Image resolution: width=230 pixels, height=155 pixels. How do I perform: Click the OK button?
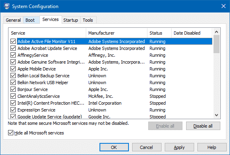click(x=114, y=147)
